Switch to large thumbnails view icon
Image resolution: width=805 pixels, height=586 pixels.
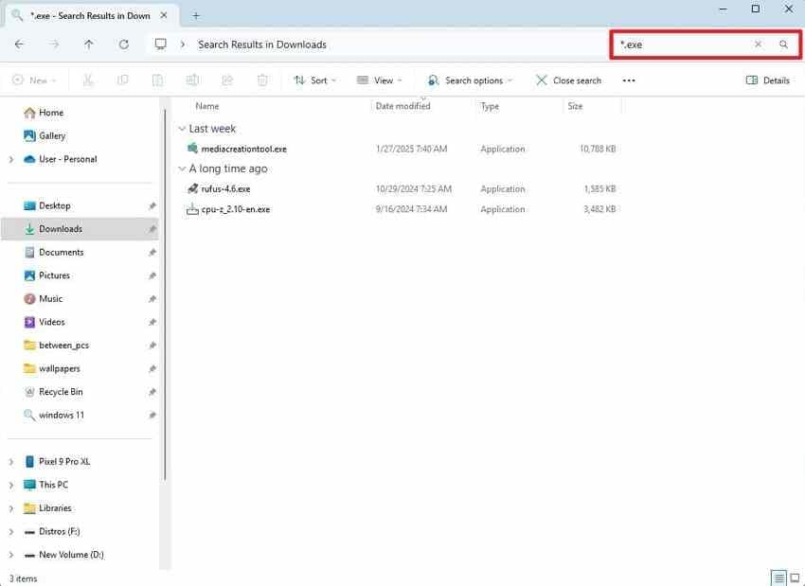click(x=796, y=578)
